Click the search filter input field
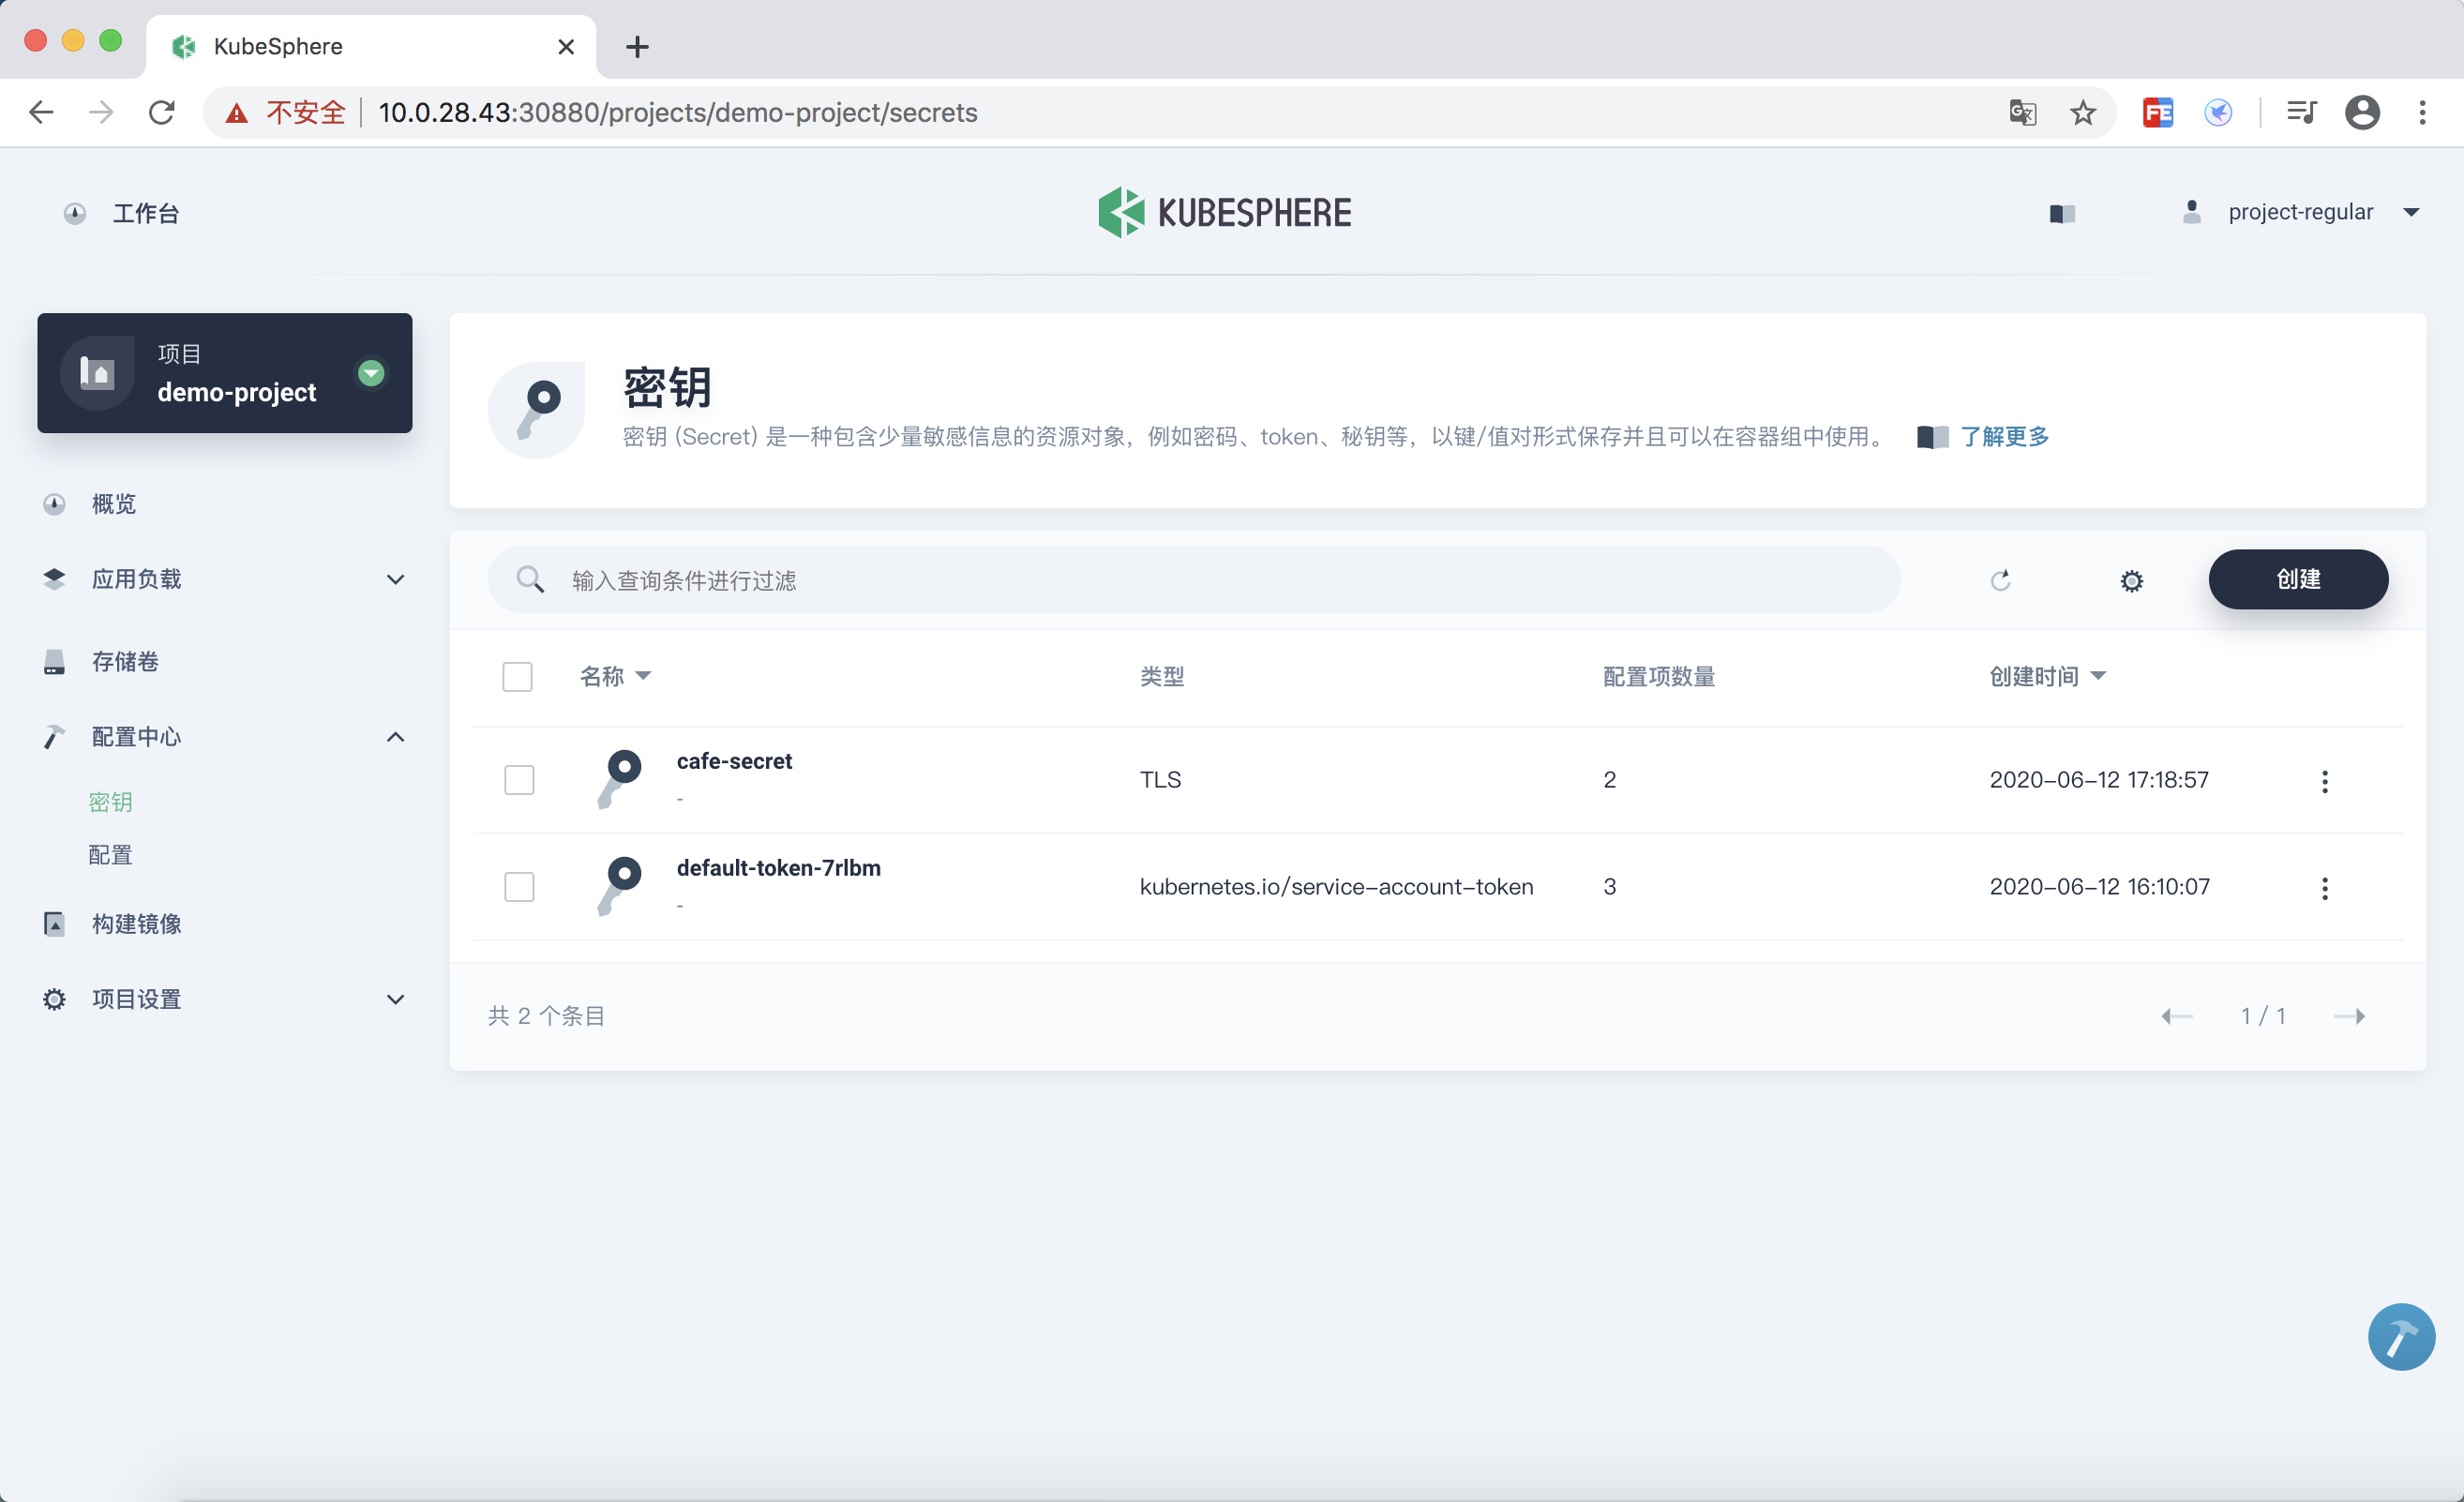2464x1502 pixels. pos(1200,580)
